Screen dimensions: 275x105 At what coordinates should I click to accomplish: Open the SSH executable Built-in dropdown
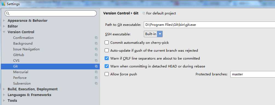pos(153,34)
